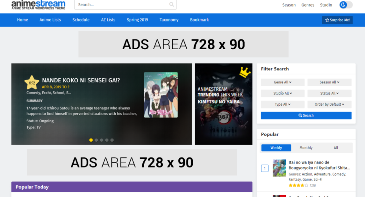Switch to the third carousel slide dot
This screenshot has height=197, width=365.
(101, 140)
